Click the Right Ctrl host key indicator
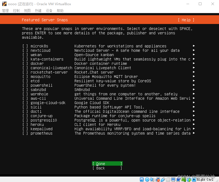Screen dimensions: 219x182 205,180
